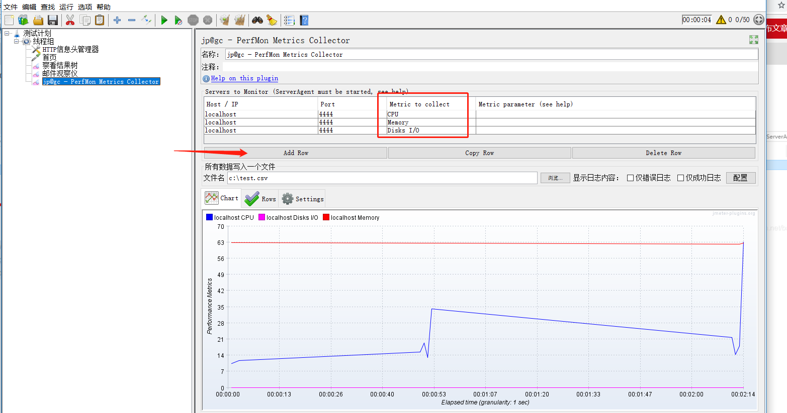
Task: Open the Memory metric dropdown cell
Action: point(427,122)
